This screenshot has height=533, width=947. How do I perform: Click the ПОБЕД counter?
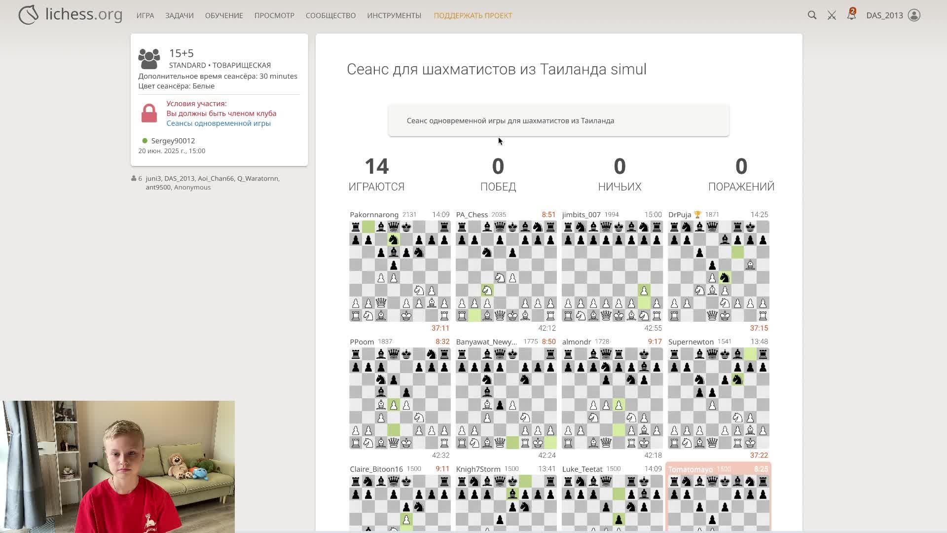(x=498, y=175)
